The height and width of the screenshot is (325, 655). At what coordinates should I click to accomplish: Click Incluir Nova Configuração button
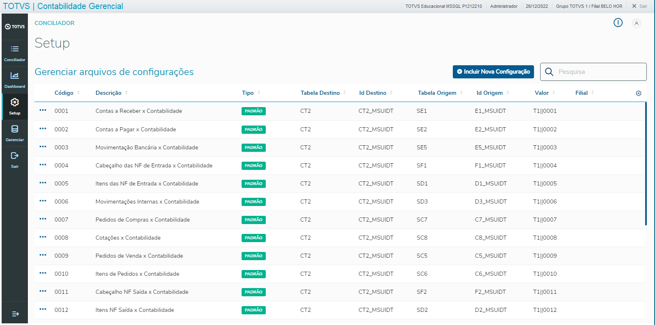(x=493, y=72)
